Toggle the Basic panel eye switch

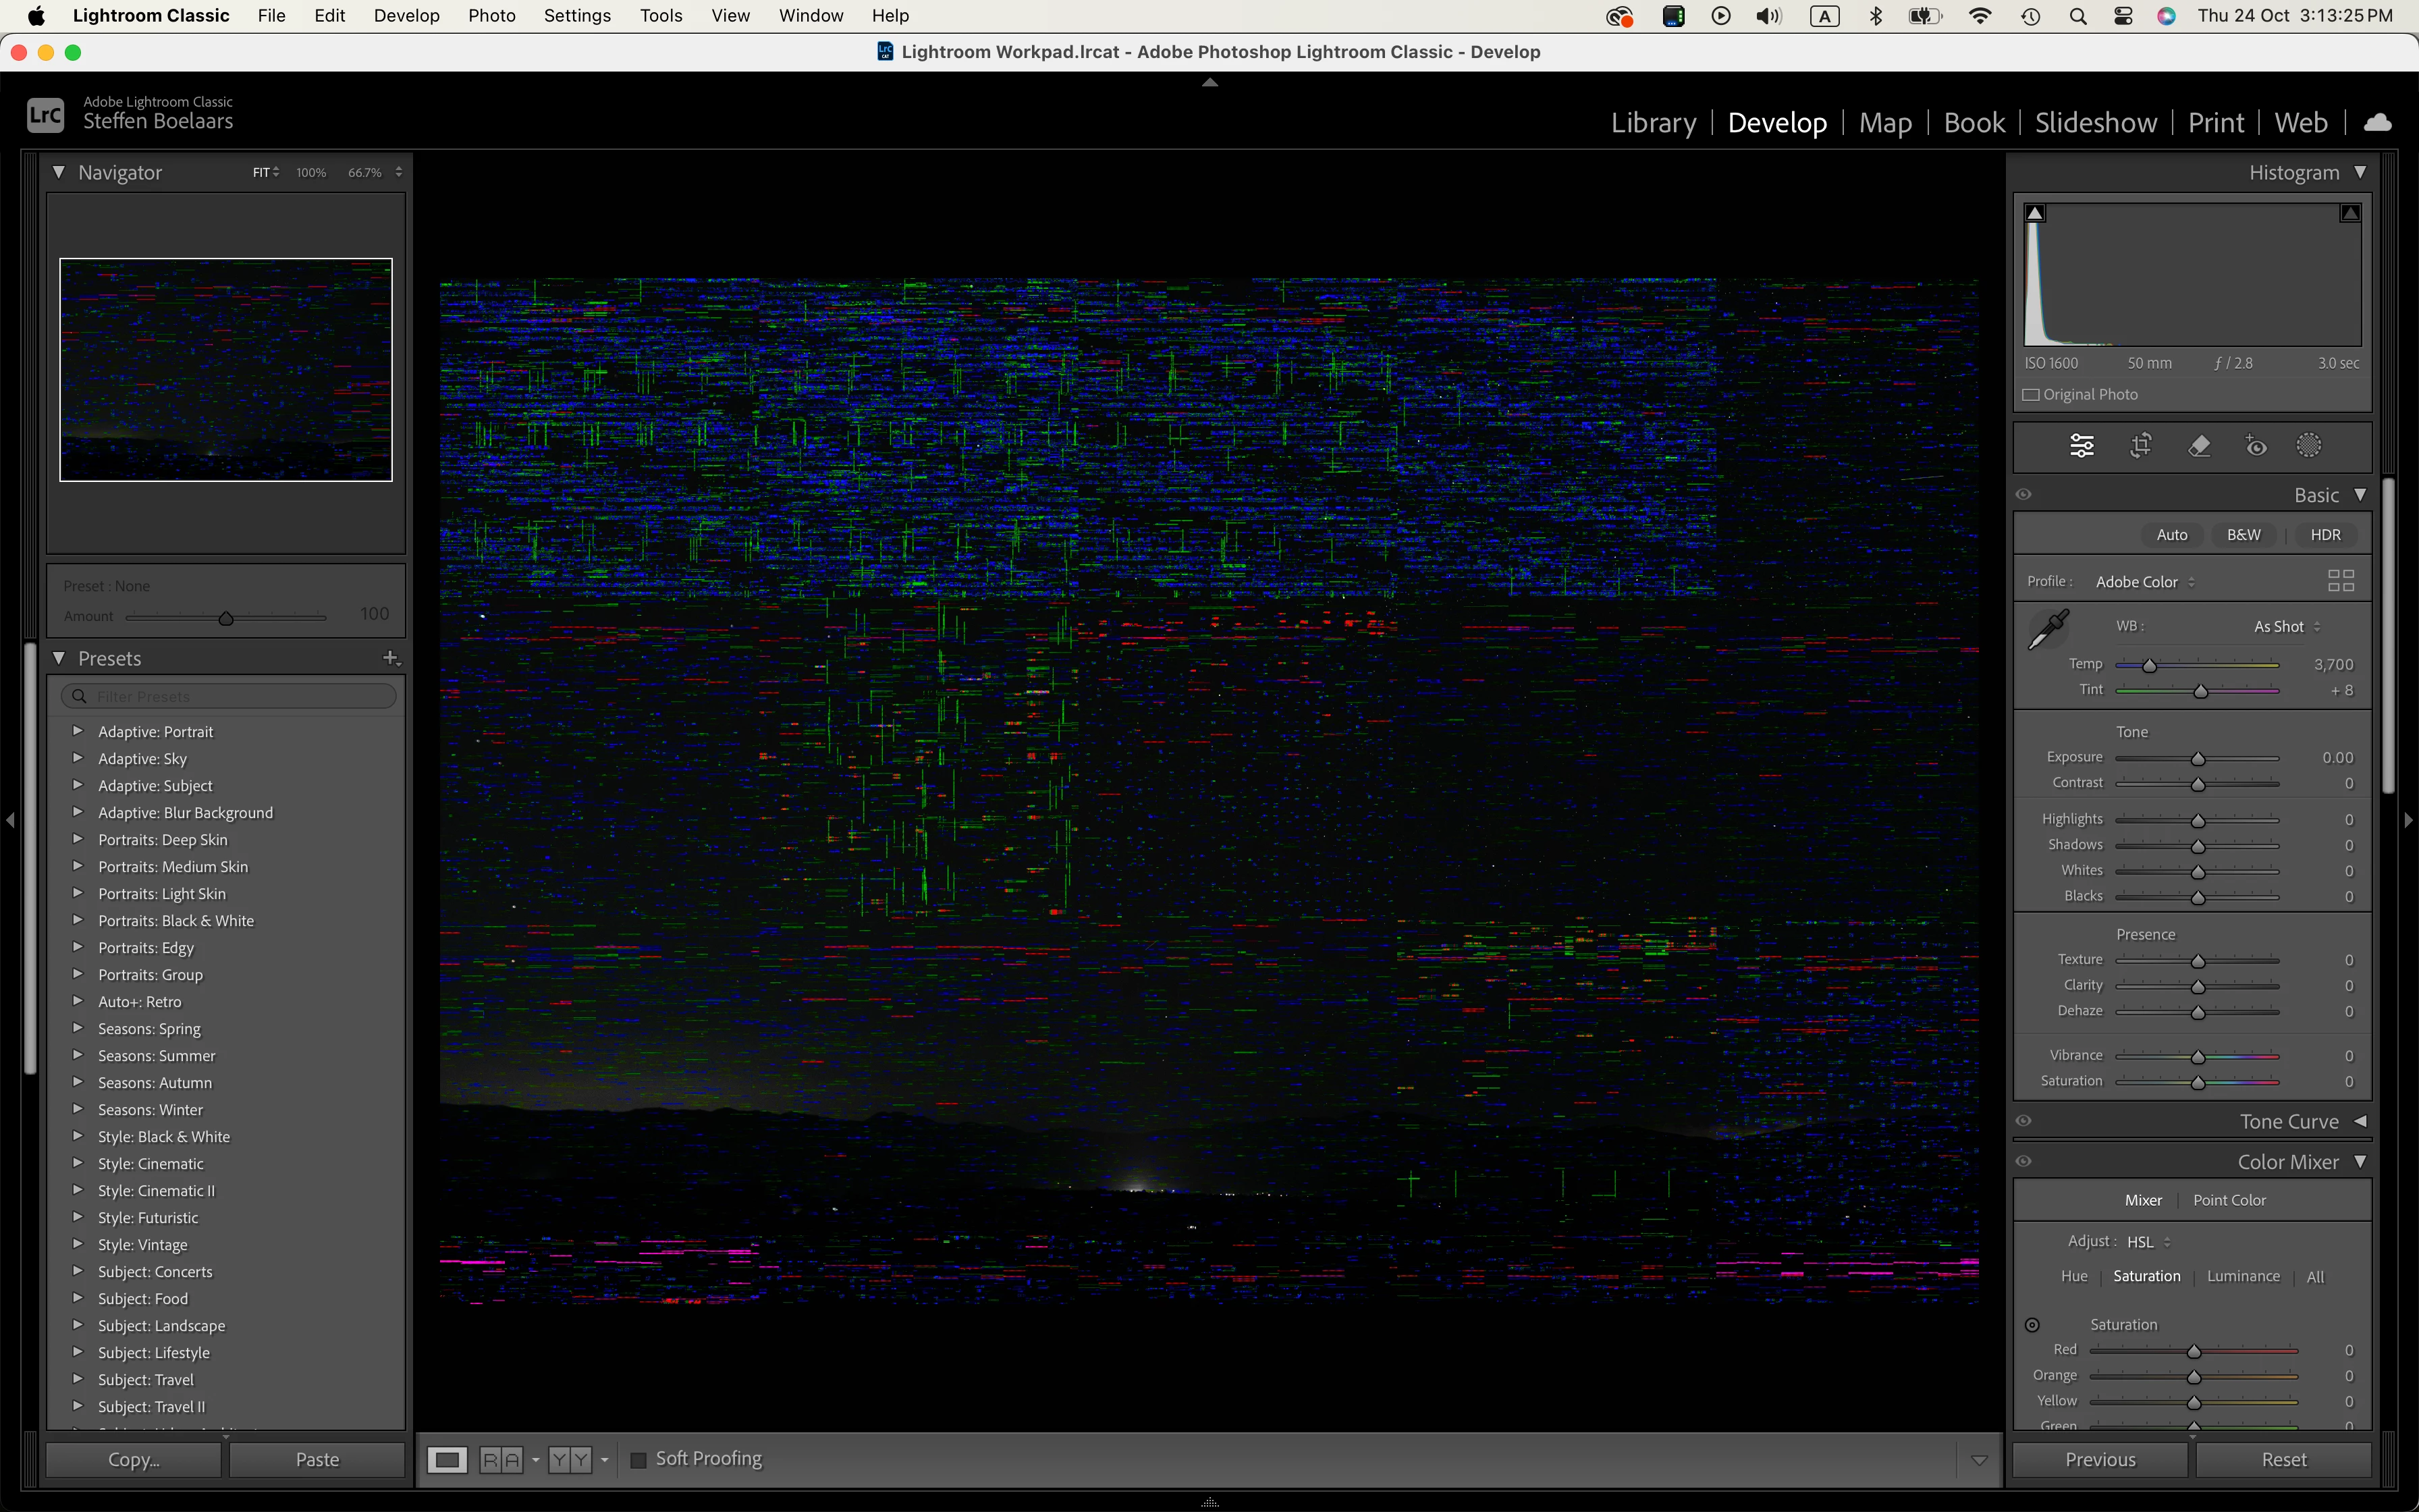coord(2024,495)
